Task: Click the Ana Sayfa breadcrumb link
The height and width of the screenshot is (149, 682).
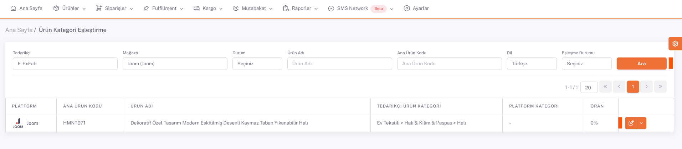Action: click(x=19, y=30)
